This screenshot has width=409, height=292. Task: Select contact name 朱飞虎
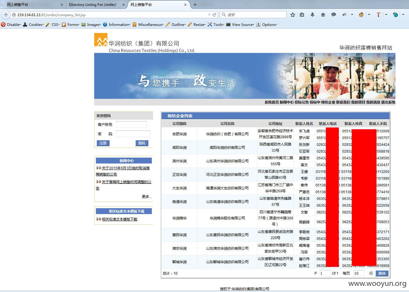click(x=304, y=131)
